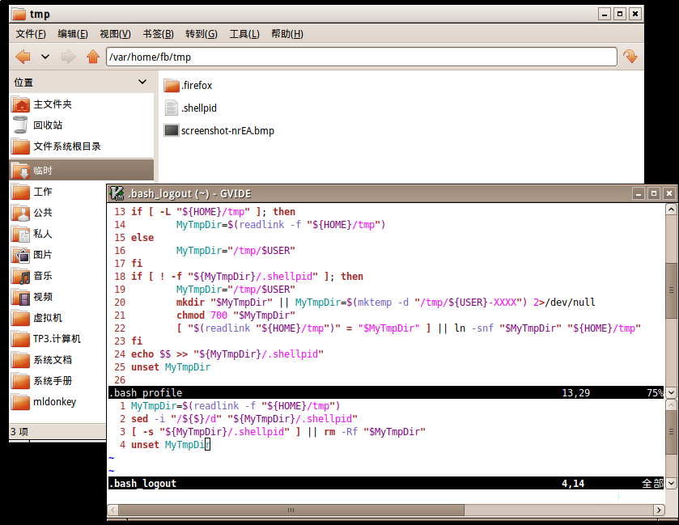Open the 书签(B) menu

click(158, 34)
